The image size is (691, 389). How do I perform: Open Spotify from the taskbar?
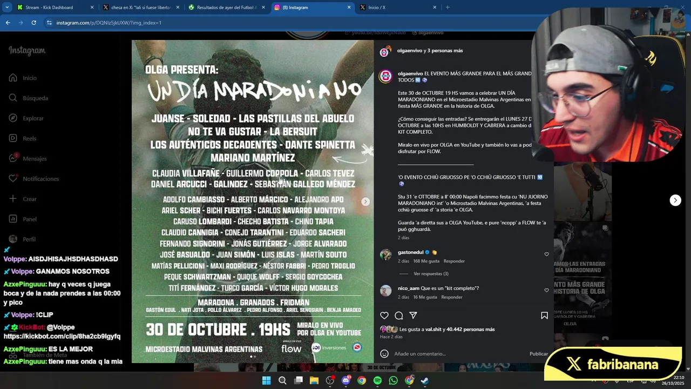377,380
